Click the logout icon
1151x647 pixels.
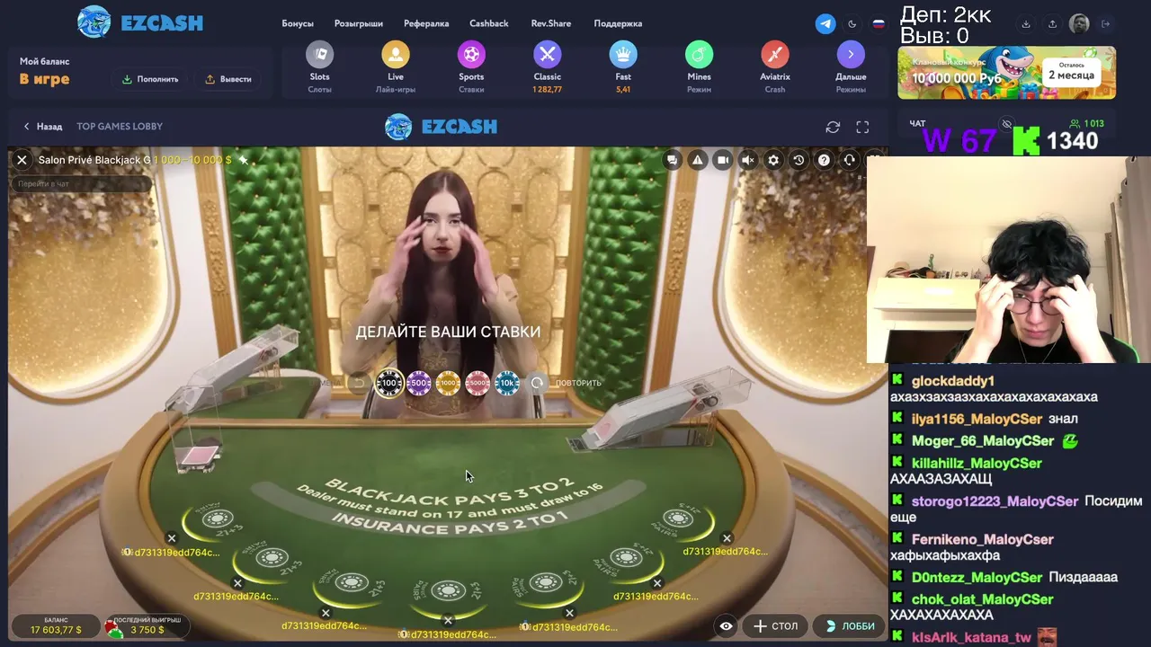1106,24
